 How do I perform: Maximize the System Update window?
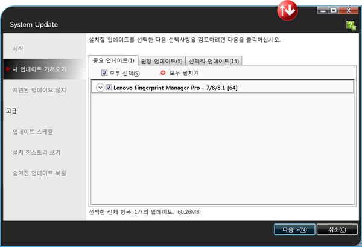(334, 11)
